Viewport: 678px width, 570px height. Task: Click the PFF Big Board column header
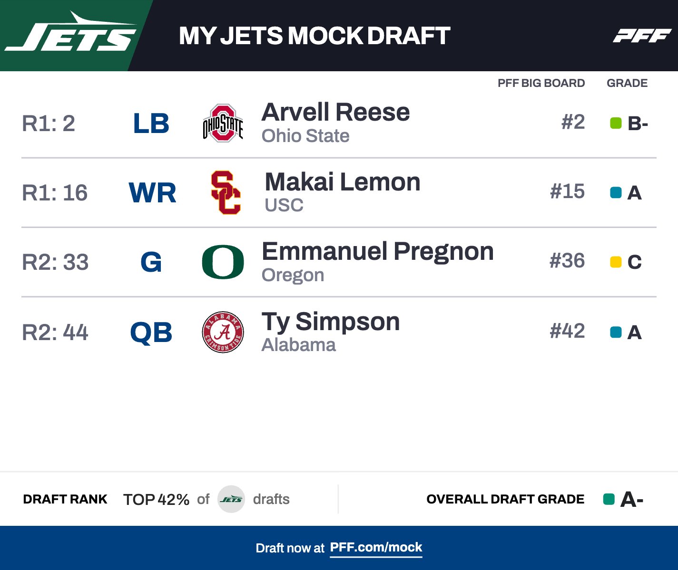click(x=541, y=83)
